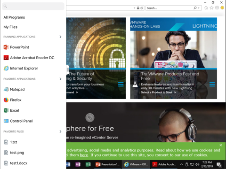Show hidden system tray icons
The height and width of the screenshot is (169, 226).
(x=181, y=164)
